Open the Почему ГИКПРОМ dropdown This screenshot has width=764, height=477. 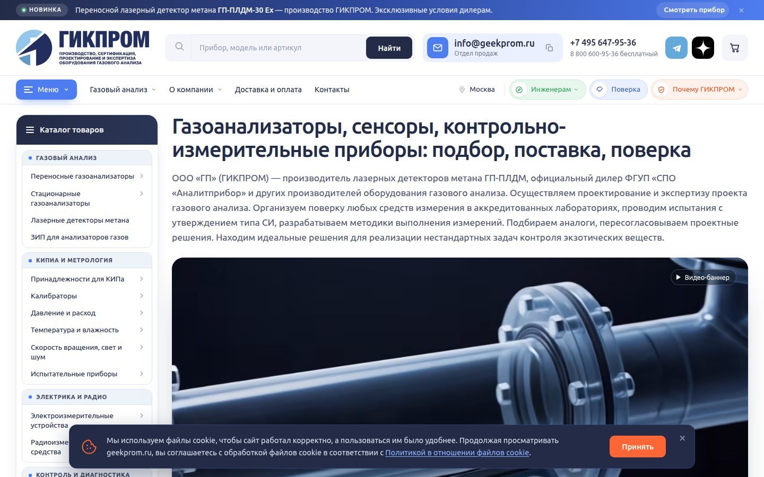click(x=699, y=90)
